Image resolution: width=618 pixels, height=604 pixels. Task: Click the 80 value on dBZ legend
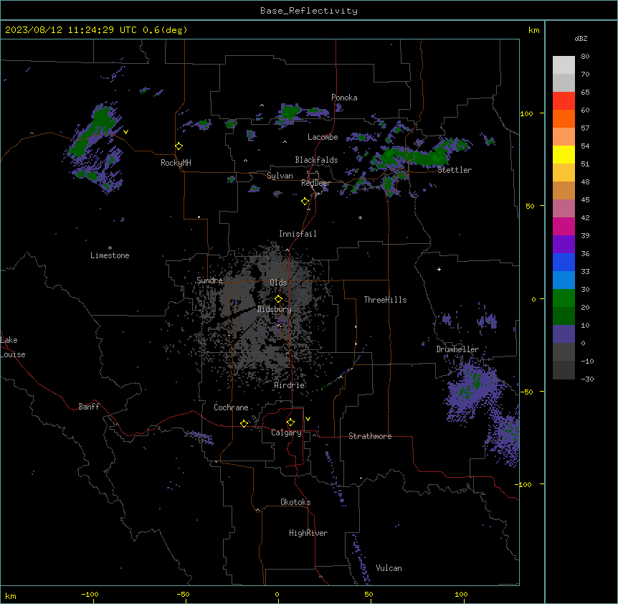click(585, 57)
